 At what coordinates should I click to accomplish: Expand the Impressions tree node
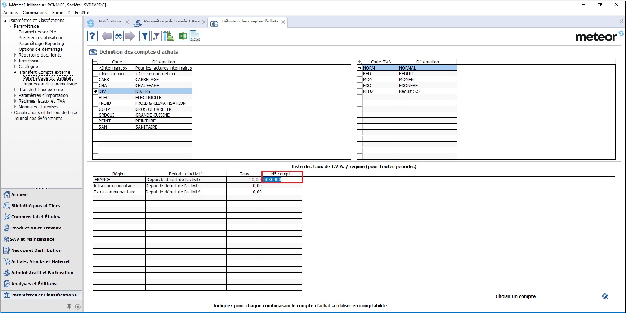click(15, 61)
